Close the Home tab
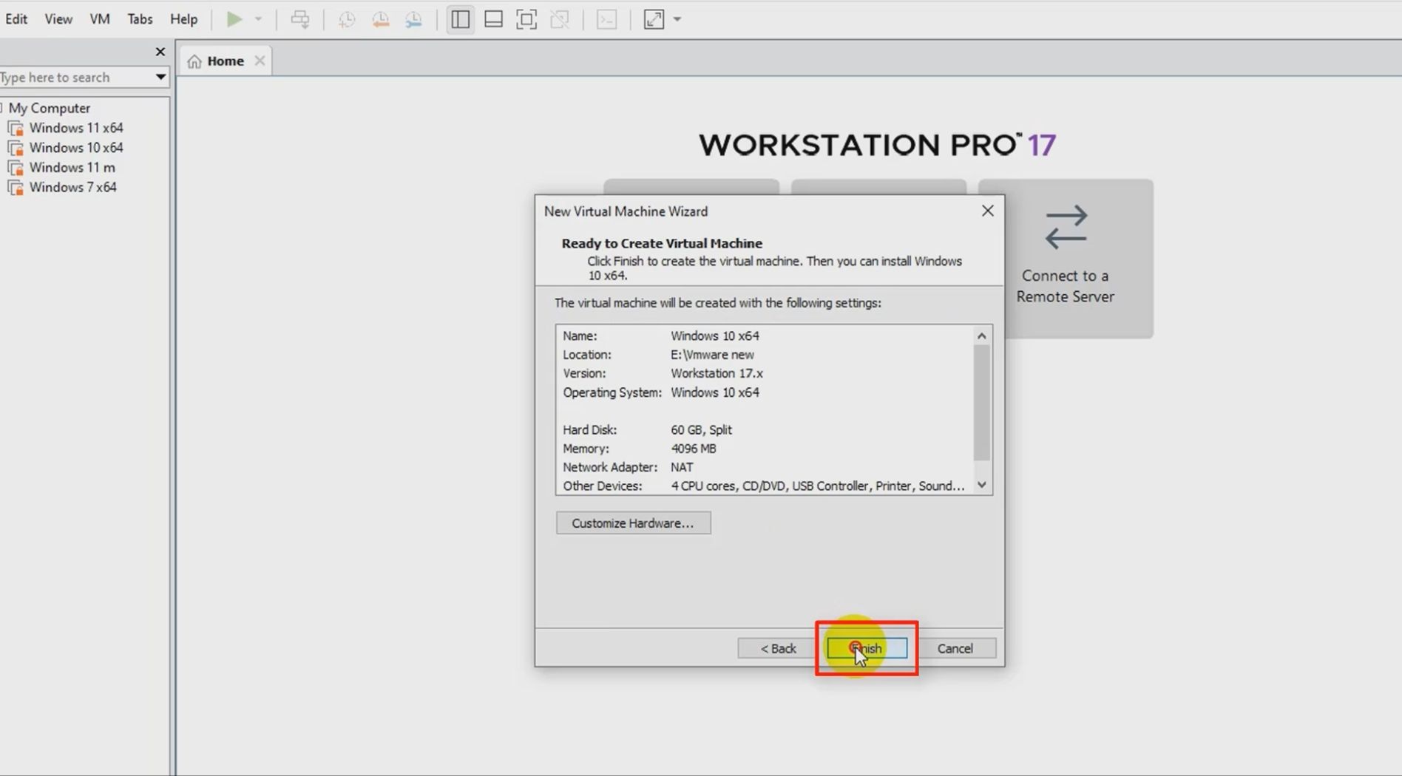1402x776 pixels. click(260, 61)
